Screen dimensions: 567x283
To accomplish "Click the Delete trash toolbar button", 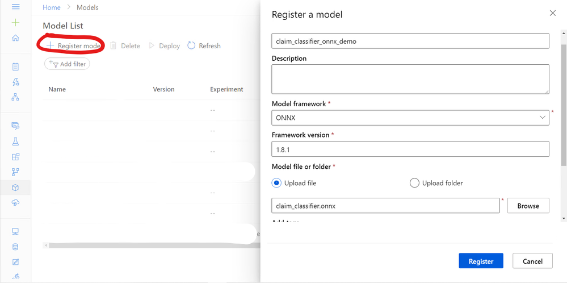I will click(125, 46).
